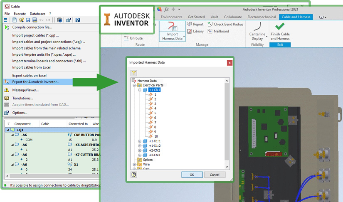This screenshot has width=343, height=202.
Task: Open the Databases menu in Cablo
Action: coord(37,14)
